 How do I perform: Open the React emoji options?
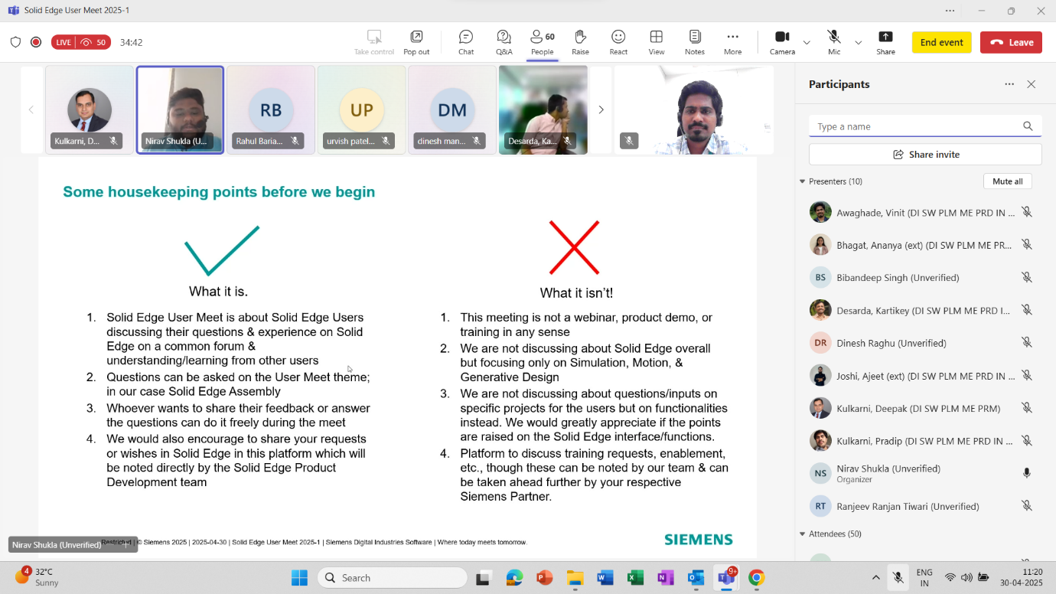click(618, 41)
